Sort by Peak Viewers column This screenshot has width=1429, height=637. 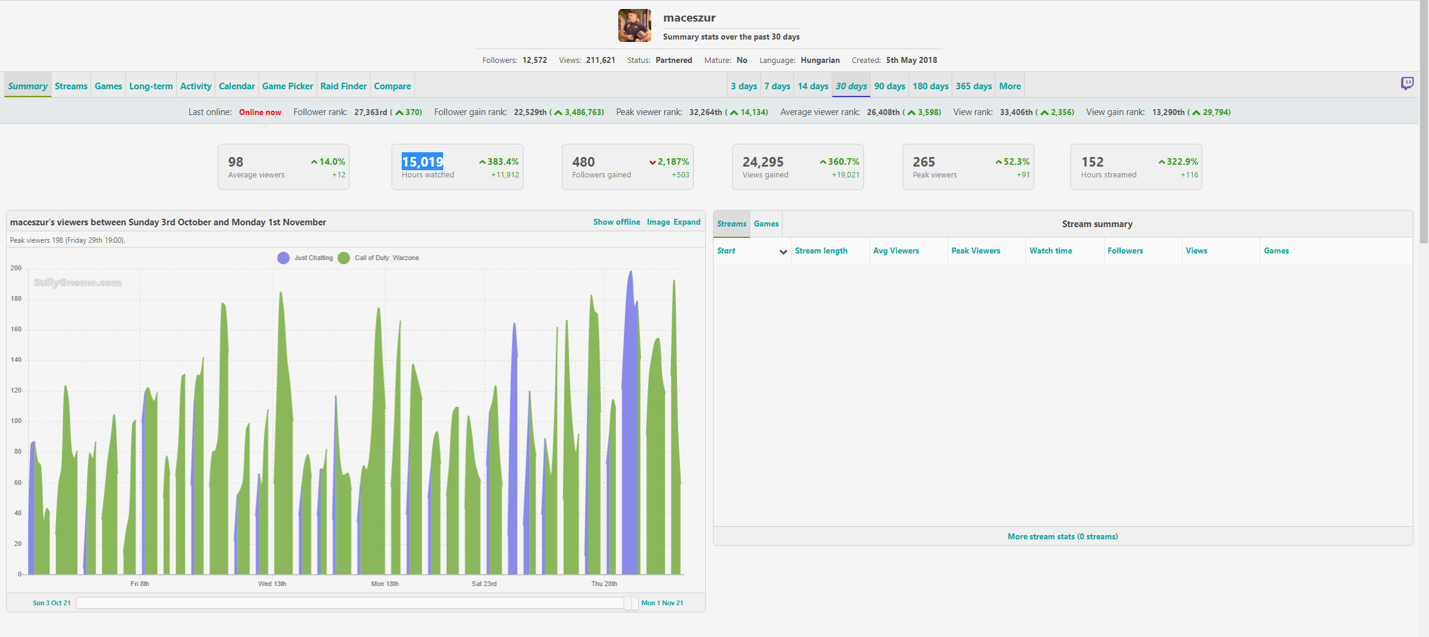coord(975,251)
